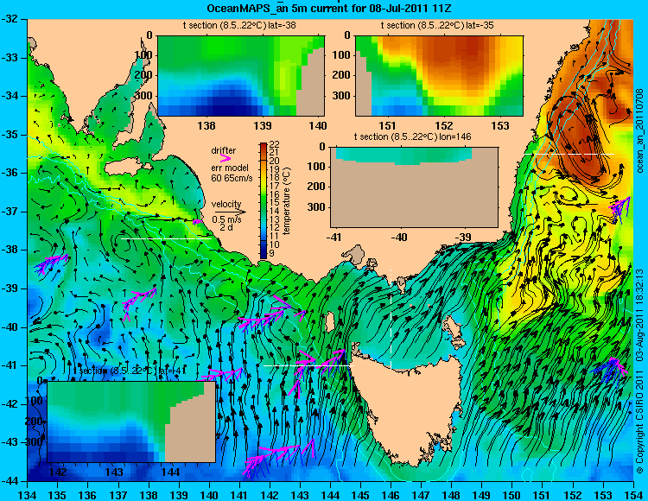This screenshot has height=501, width=648.
Task: Click the white dashed section line at latitude -35
Action: click(x=569, y=154)
